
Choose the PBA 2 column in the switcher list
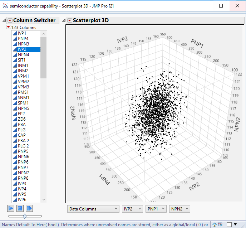click(x=23, y=141)
